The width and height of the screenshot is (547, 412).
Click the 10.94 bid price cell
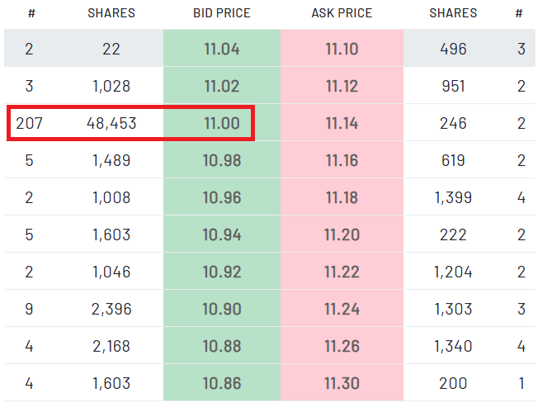(221, 234)
